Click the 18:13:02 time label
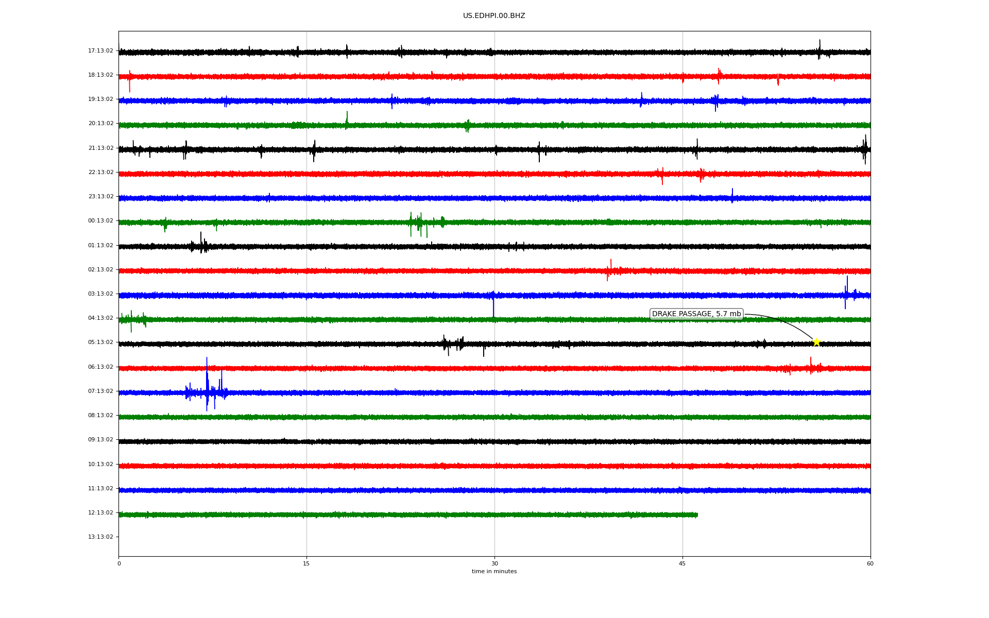Viewport: 989px width, 618px height. point(100,75)
